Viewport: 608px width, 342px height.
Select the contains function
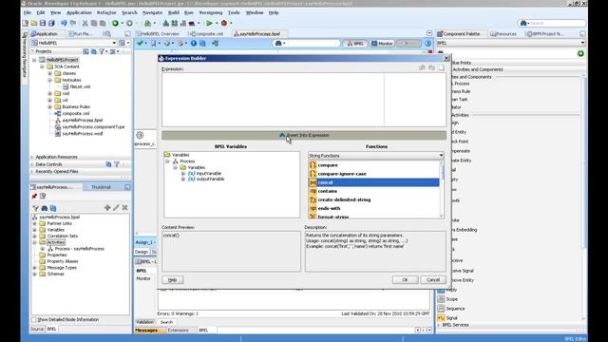tap(327, 191)
